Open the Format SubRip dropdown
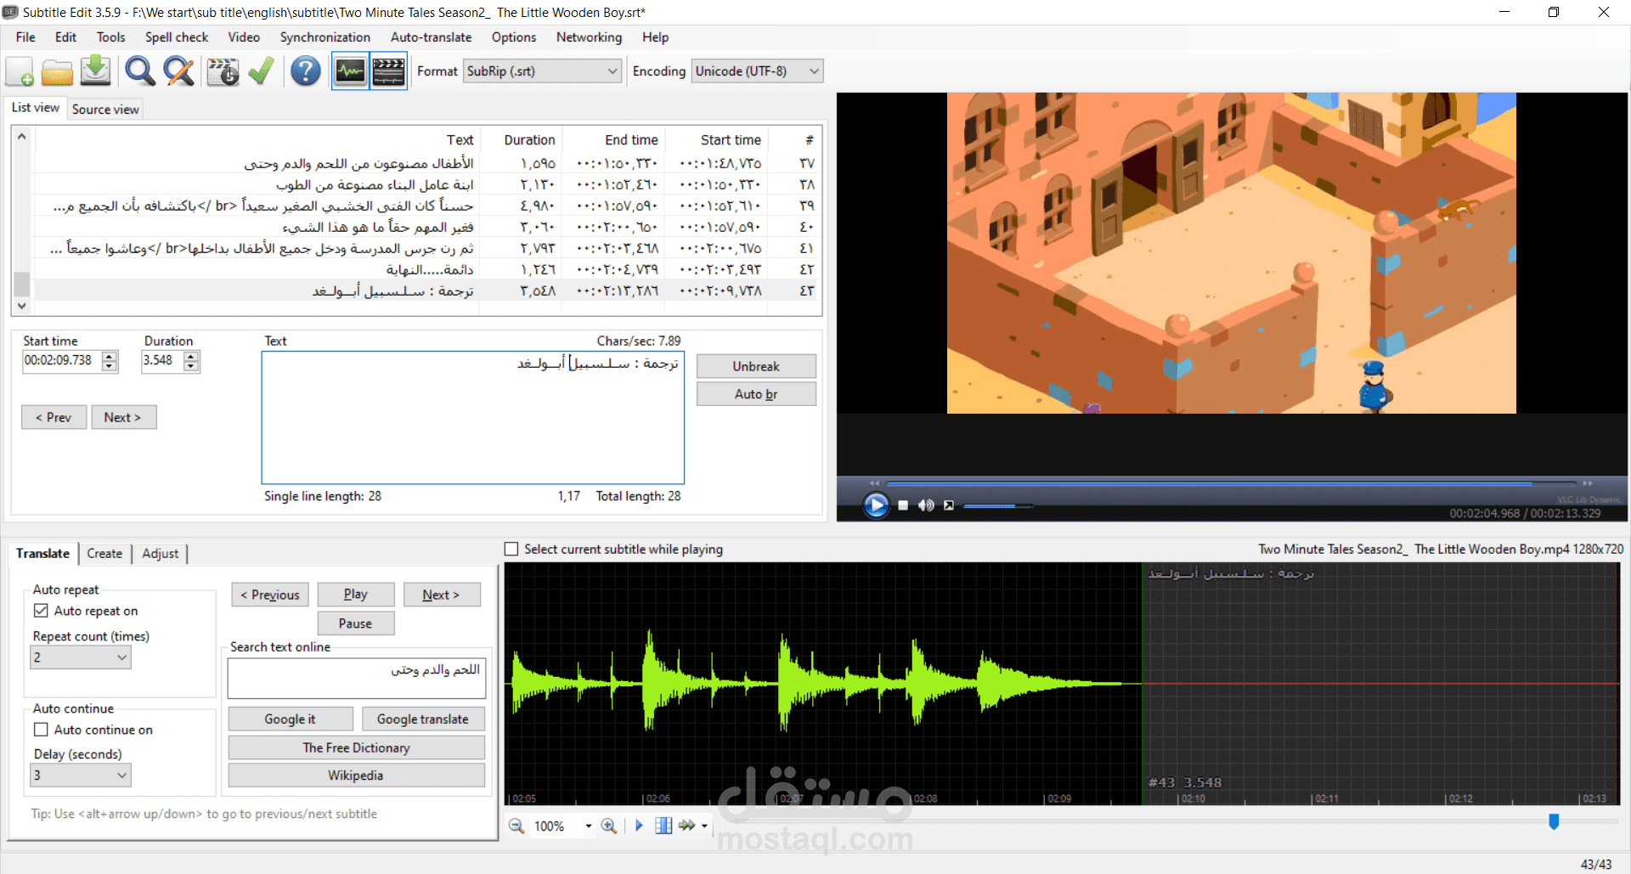Screen dimensions: 1631x874 click(543, 71)
